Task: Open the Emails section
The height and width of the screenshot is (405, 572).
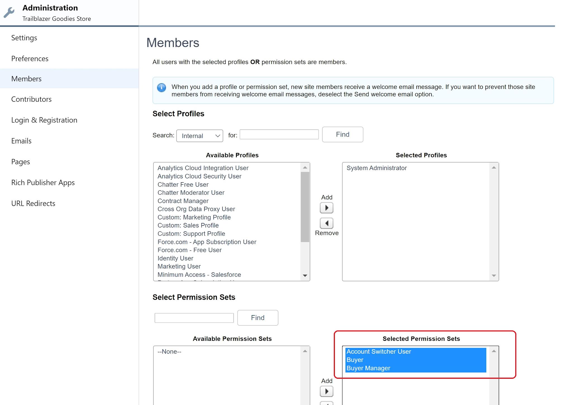Action: click(21, 141)
